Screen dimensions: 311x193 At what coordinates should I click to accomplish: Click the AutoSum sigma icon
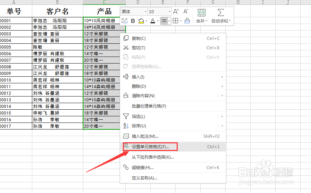(x=221, y=12)
